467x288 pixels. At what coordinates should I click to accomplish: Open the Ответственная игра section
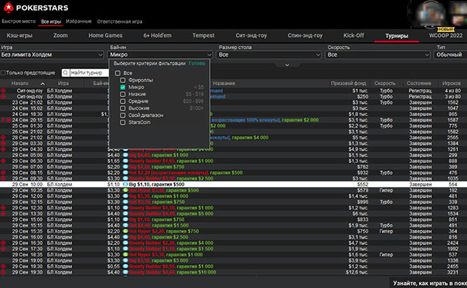pyautogui.click(x=119, y=21)
